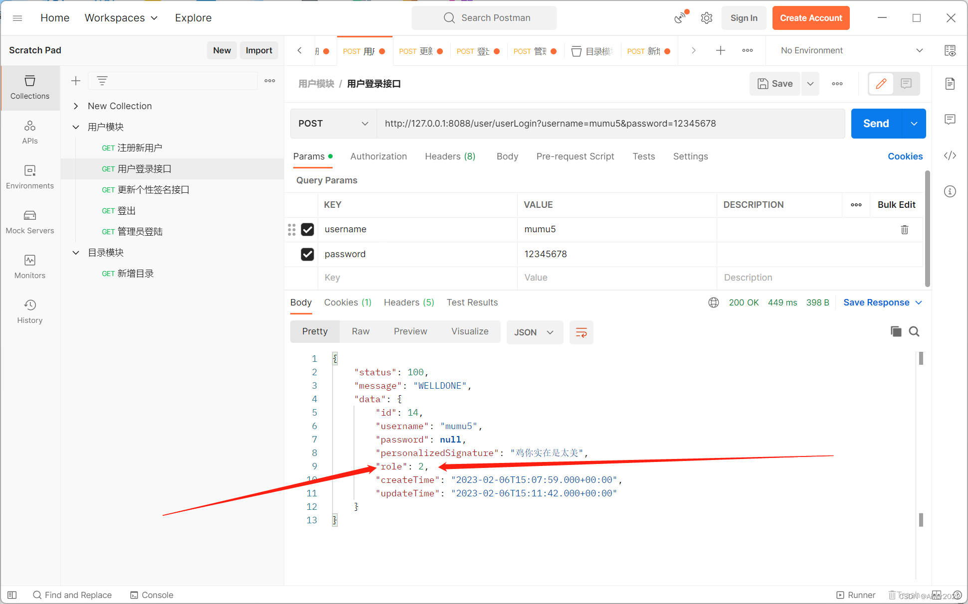
Task: Click the code snippet icon
Action: coord(950,155)
